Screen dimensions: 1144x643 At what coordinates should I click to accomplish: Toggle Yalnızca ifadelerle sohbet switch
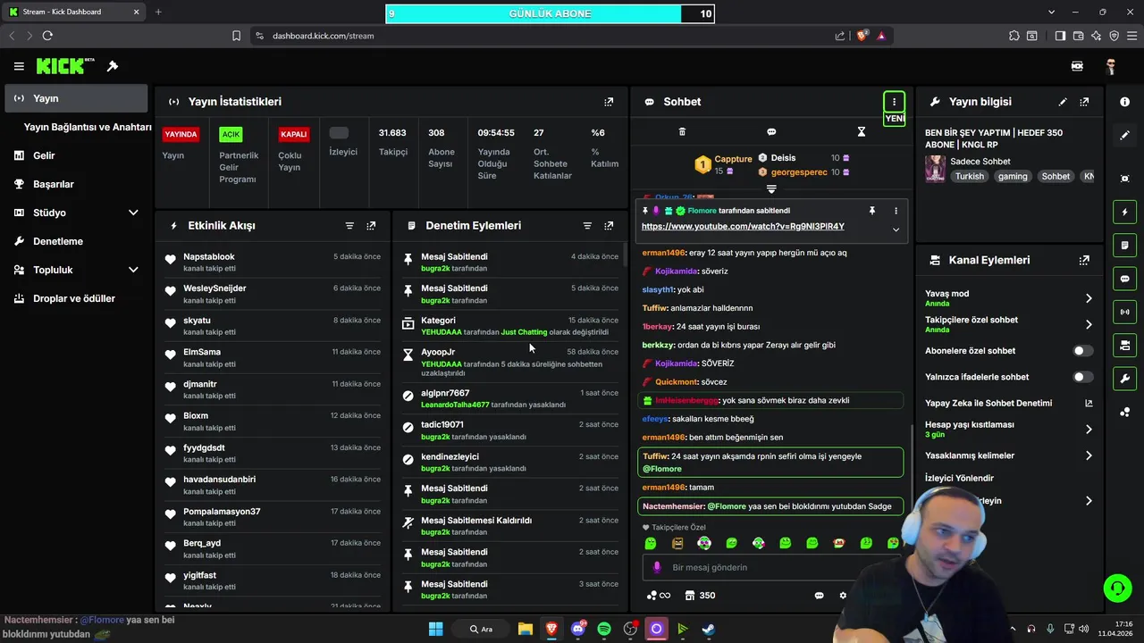coord(1083,377)
